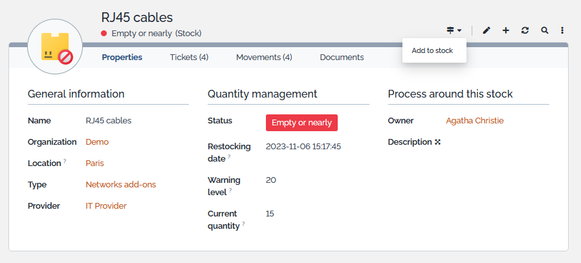Open the Networks add-ons type link
This screenshot has width=581, height=263.
pyautogui.click(x=120, y=185)
